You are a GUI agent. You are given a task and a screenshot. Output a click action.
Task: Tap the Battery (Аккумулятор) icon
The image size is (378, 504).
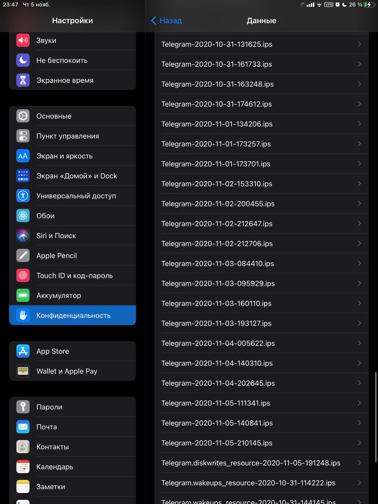23,295
